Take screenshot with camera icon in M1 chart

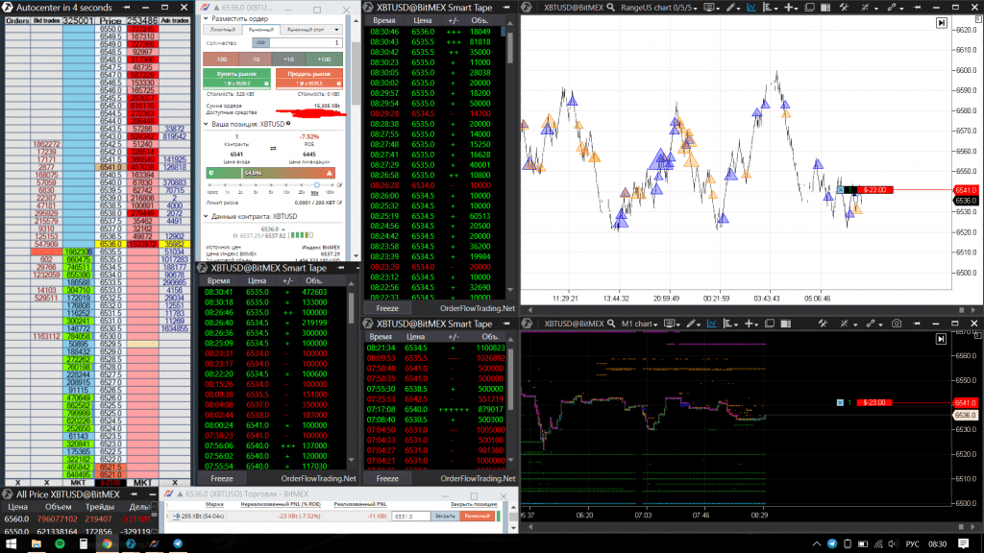pos(897,324)
